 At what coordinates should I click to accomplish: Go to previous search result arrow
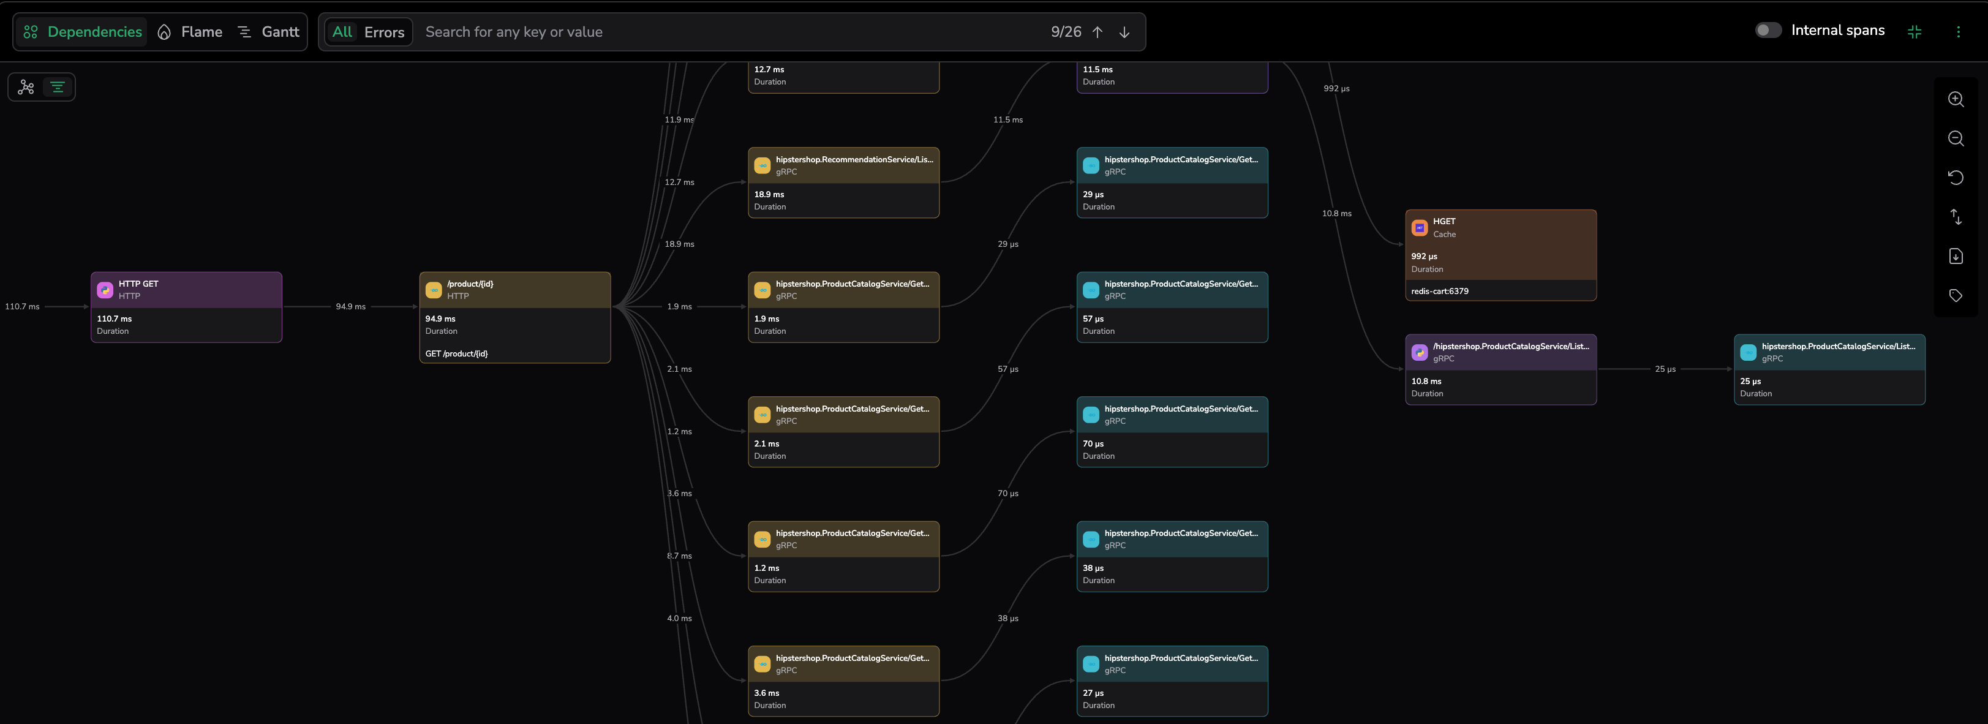point(1097,32)
